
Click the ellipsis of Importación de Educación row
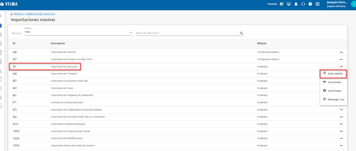[x=341, y=67]
